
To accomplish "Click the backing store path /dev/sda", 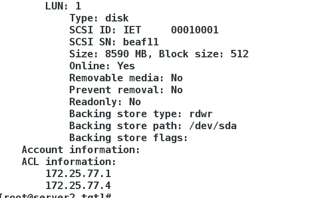I will [213, 126].
